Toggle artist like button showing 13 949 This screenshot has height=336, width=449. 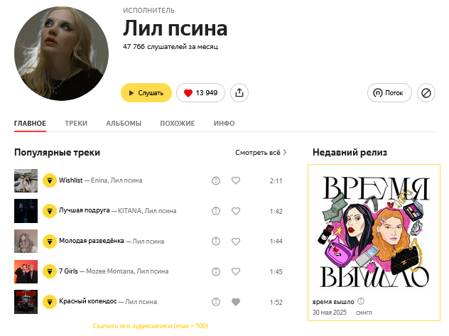[x=200, y=93]
